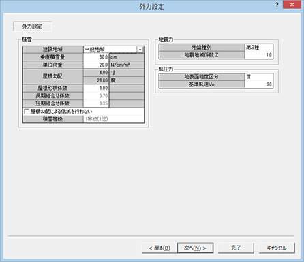304x262 pixels.
Task: Click the 戻る(B) button
Action: point(159,248)
